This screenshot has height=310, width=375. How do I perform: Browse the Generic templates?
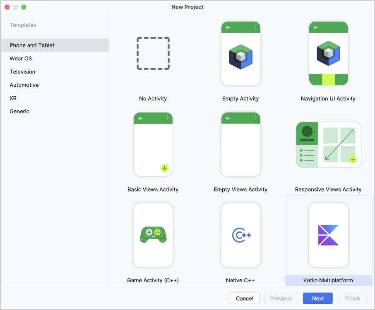point(19,111)
